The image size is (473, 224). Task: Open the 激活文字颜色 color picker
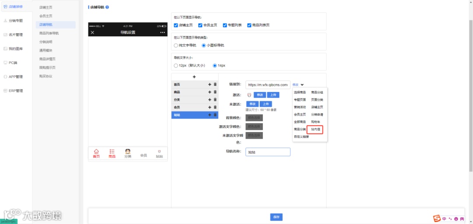pyautogui.click(x=254, y=126)
